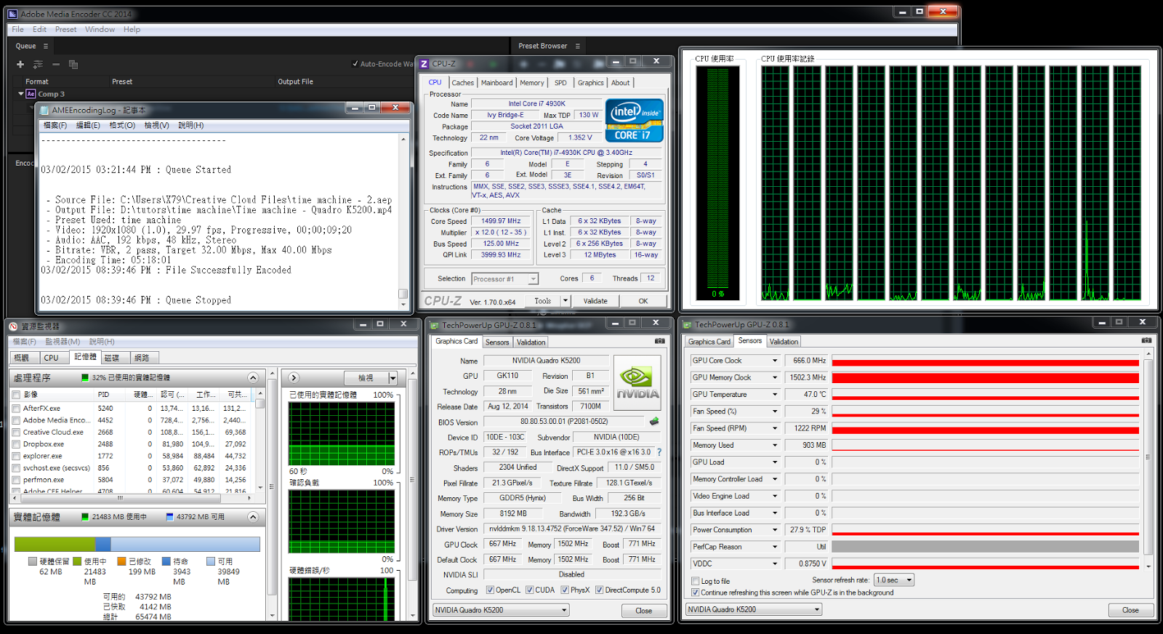Viewport: 1163px width, 634px height.
Task: Click the AMEEncodingLog notepad title bar icon
Action: [x=44, y=110]
